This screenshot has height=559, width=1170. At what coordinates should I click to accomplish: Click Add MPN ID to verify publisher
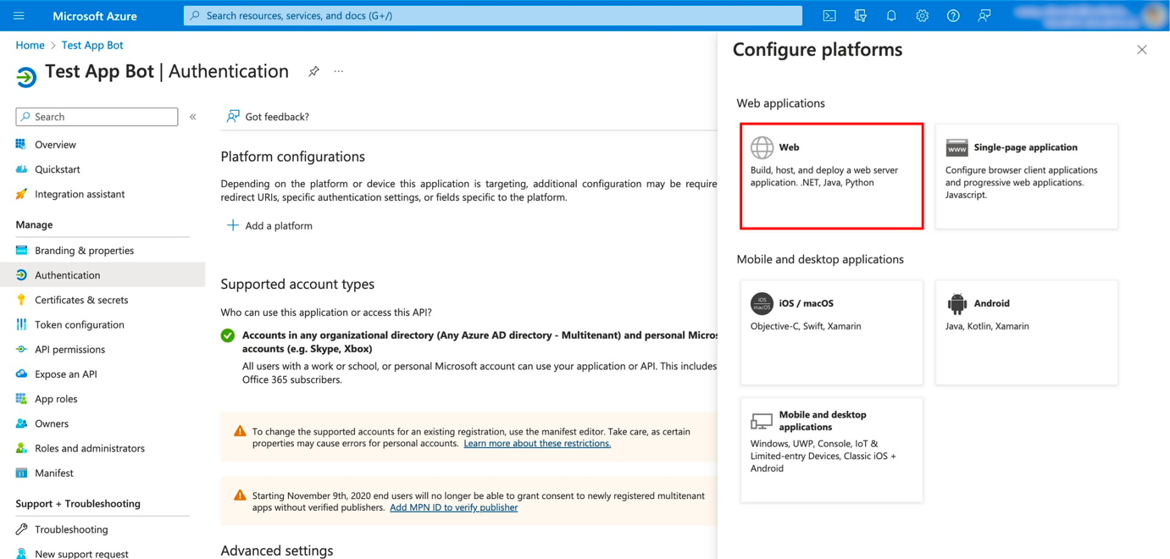tap(453, 507)
